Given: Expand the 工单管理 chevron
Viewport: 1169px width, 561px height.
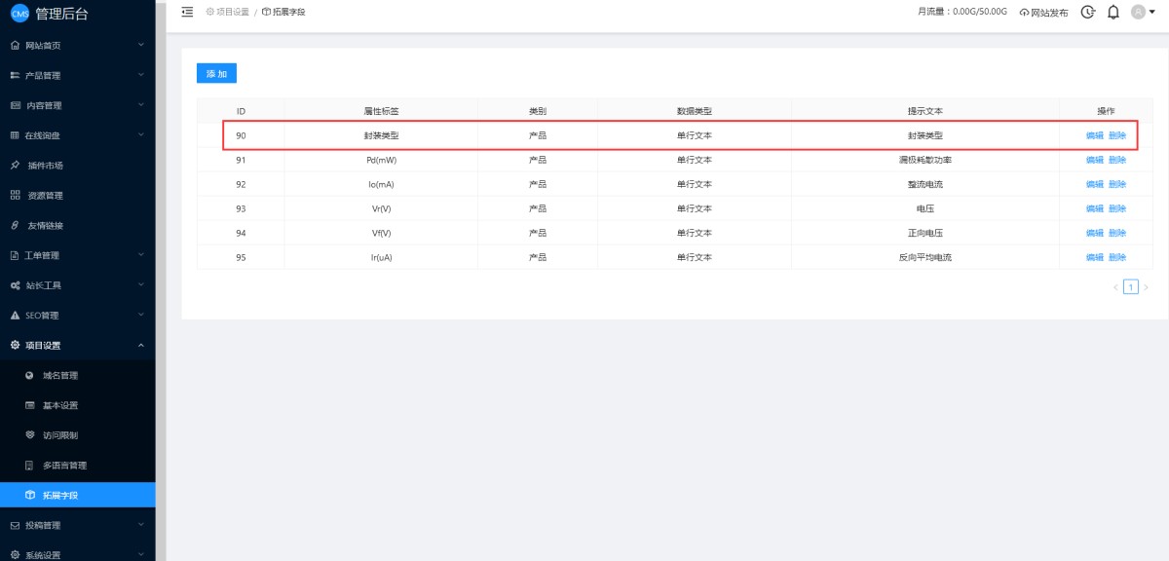Looking at the screenshot, I should click(x=141, y=255).
